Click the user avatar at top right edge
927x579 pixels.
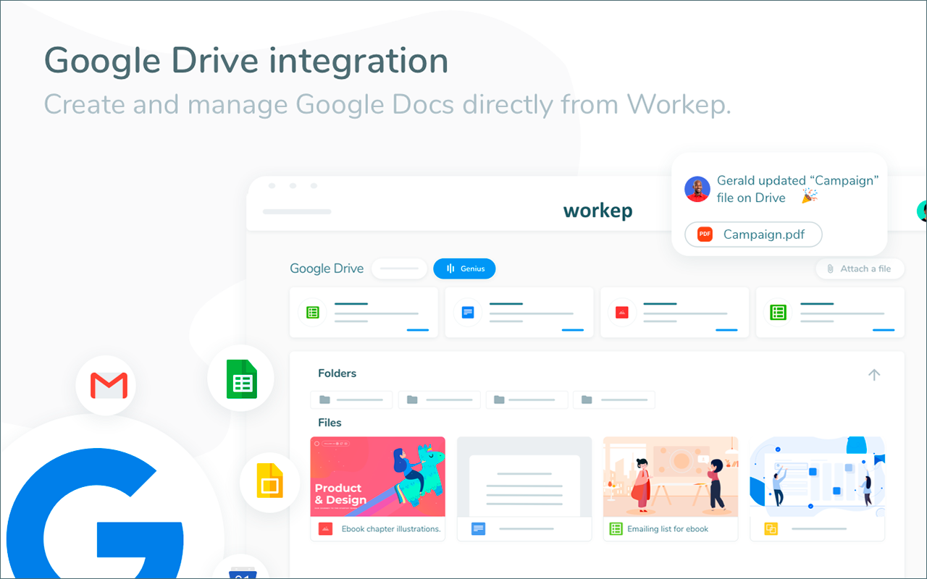point(922,211)
